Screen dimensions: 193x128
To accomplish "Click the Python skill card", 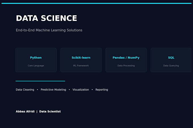I will pyautogui.click(x=36, y=60).
